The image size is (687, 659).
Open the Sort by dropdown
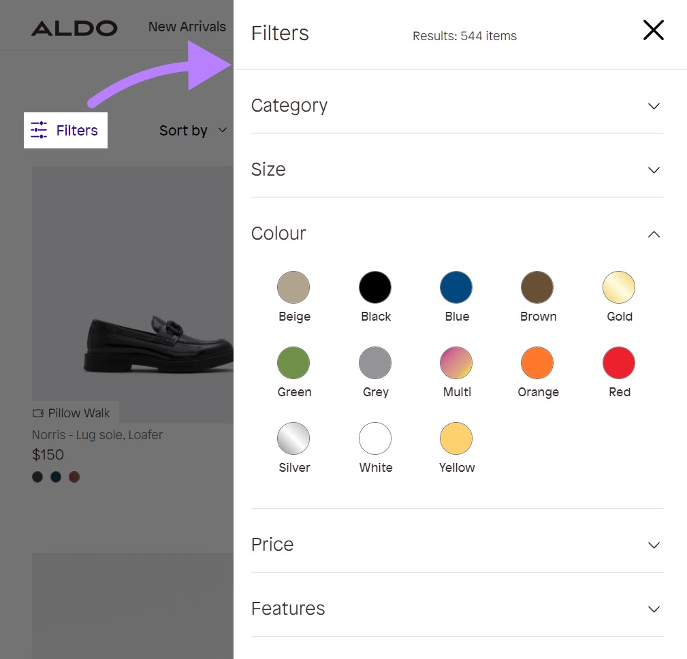(x=193, y=129)
